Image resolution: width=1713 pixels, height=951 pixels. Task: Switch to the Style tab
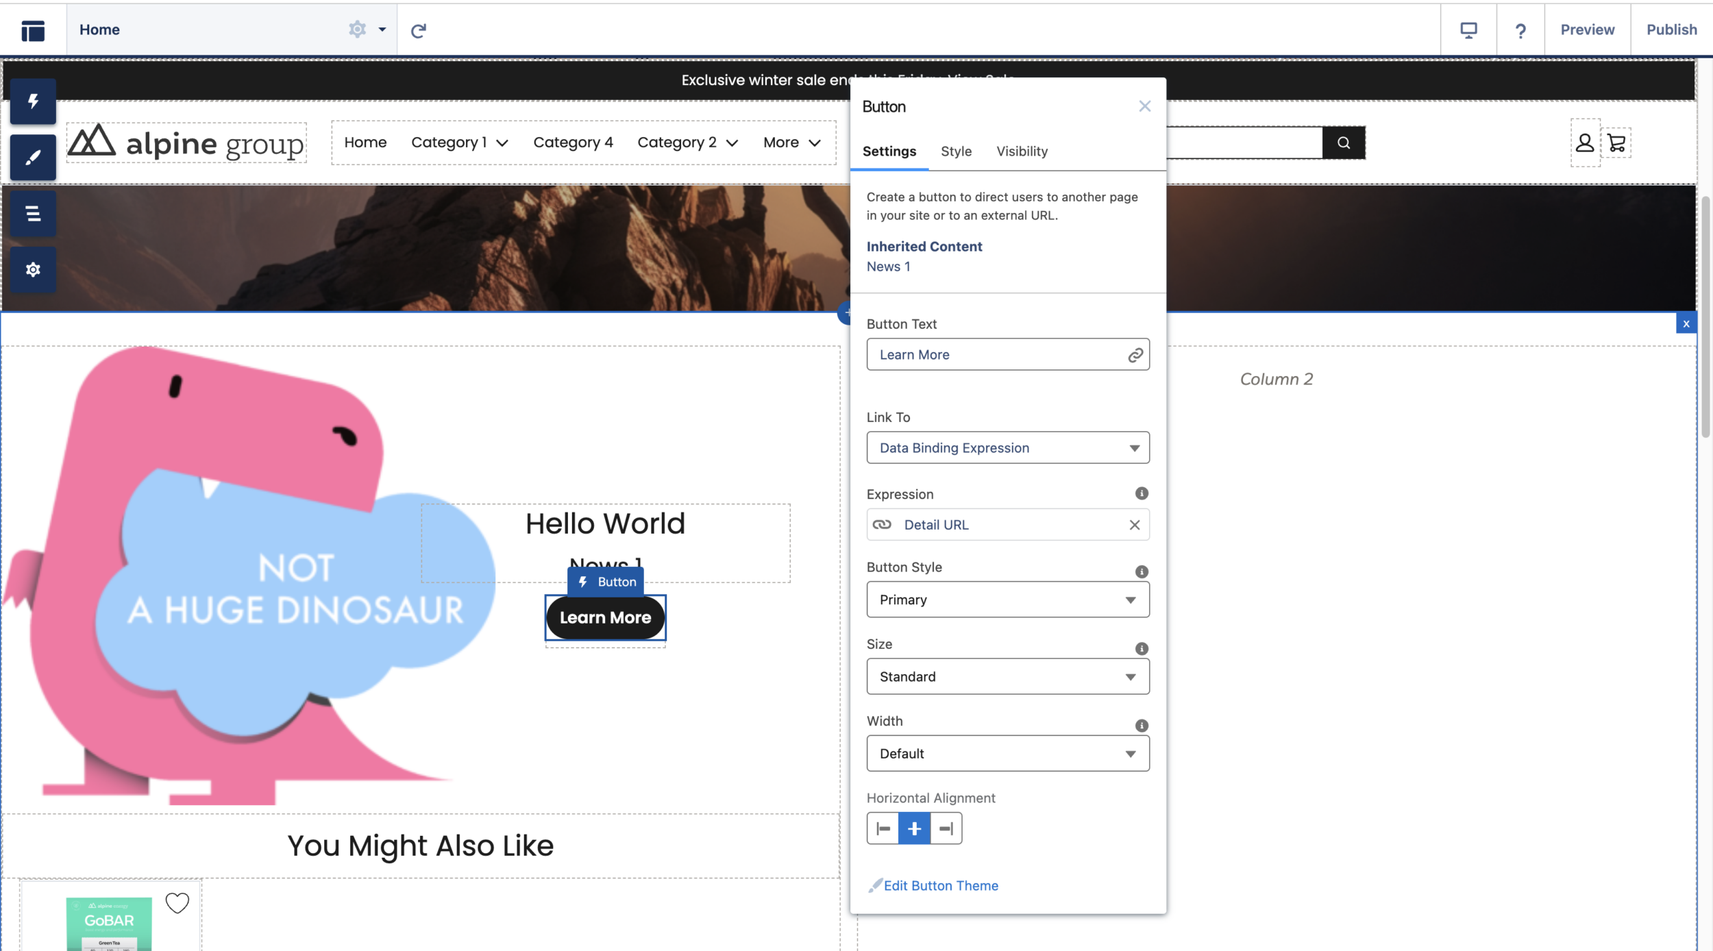coord(956,151)
